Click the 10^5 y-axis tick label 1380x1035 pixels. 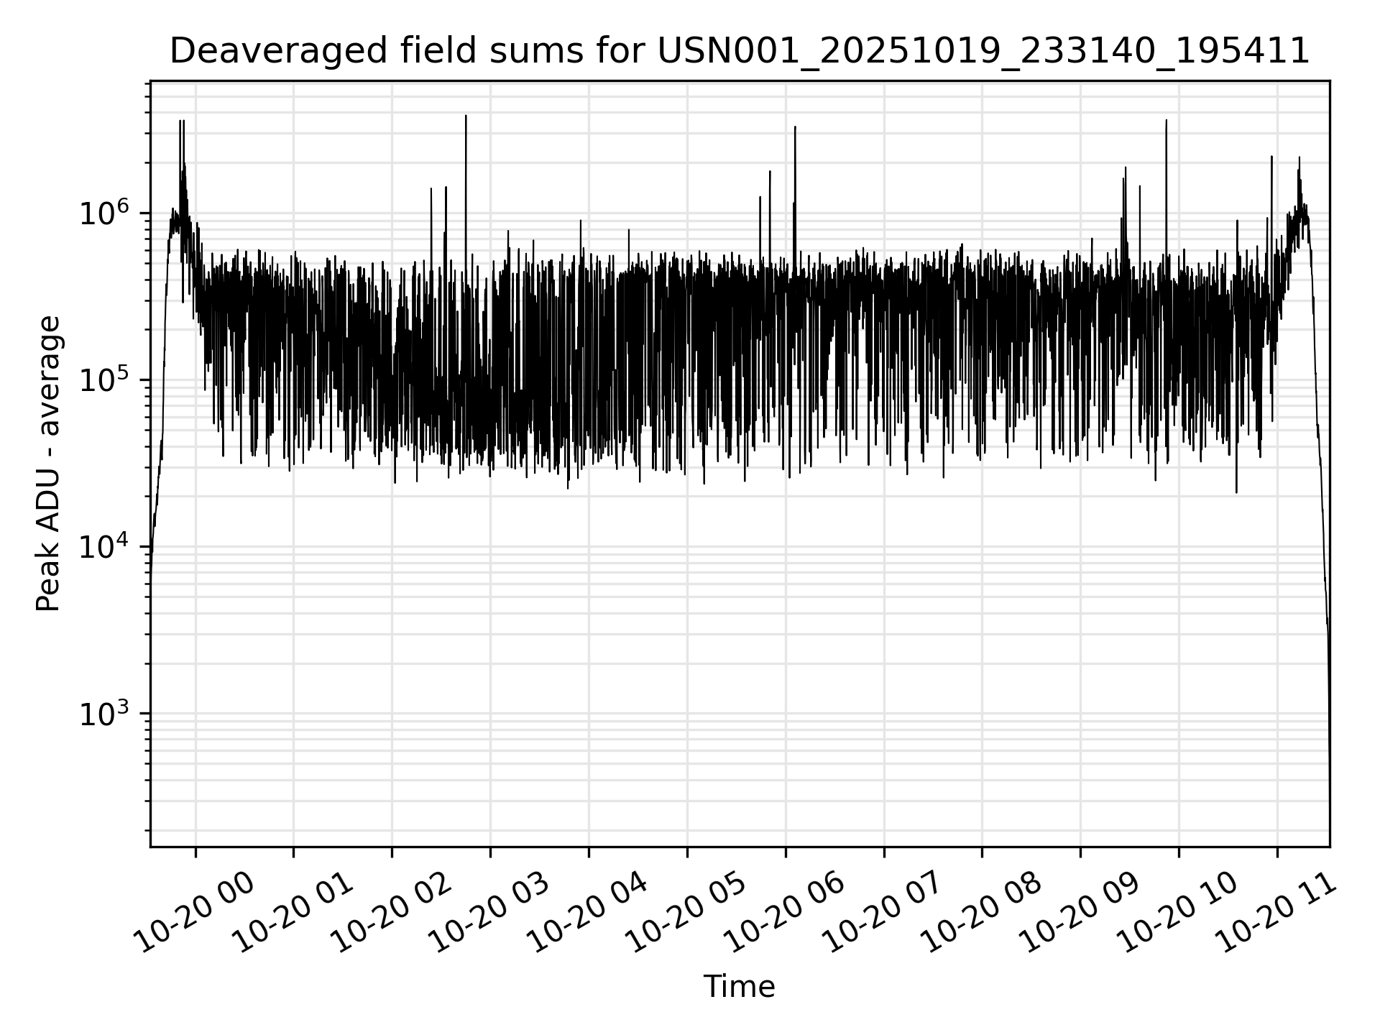tap(105, 380)
